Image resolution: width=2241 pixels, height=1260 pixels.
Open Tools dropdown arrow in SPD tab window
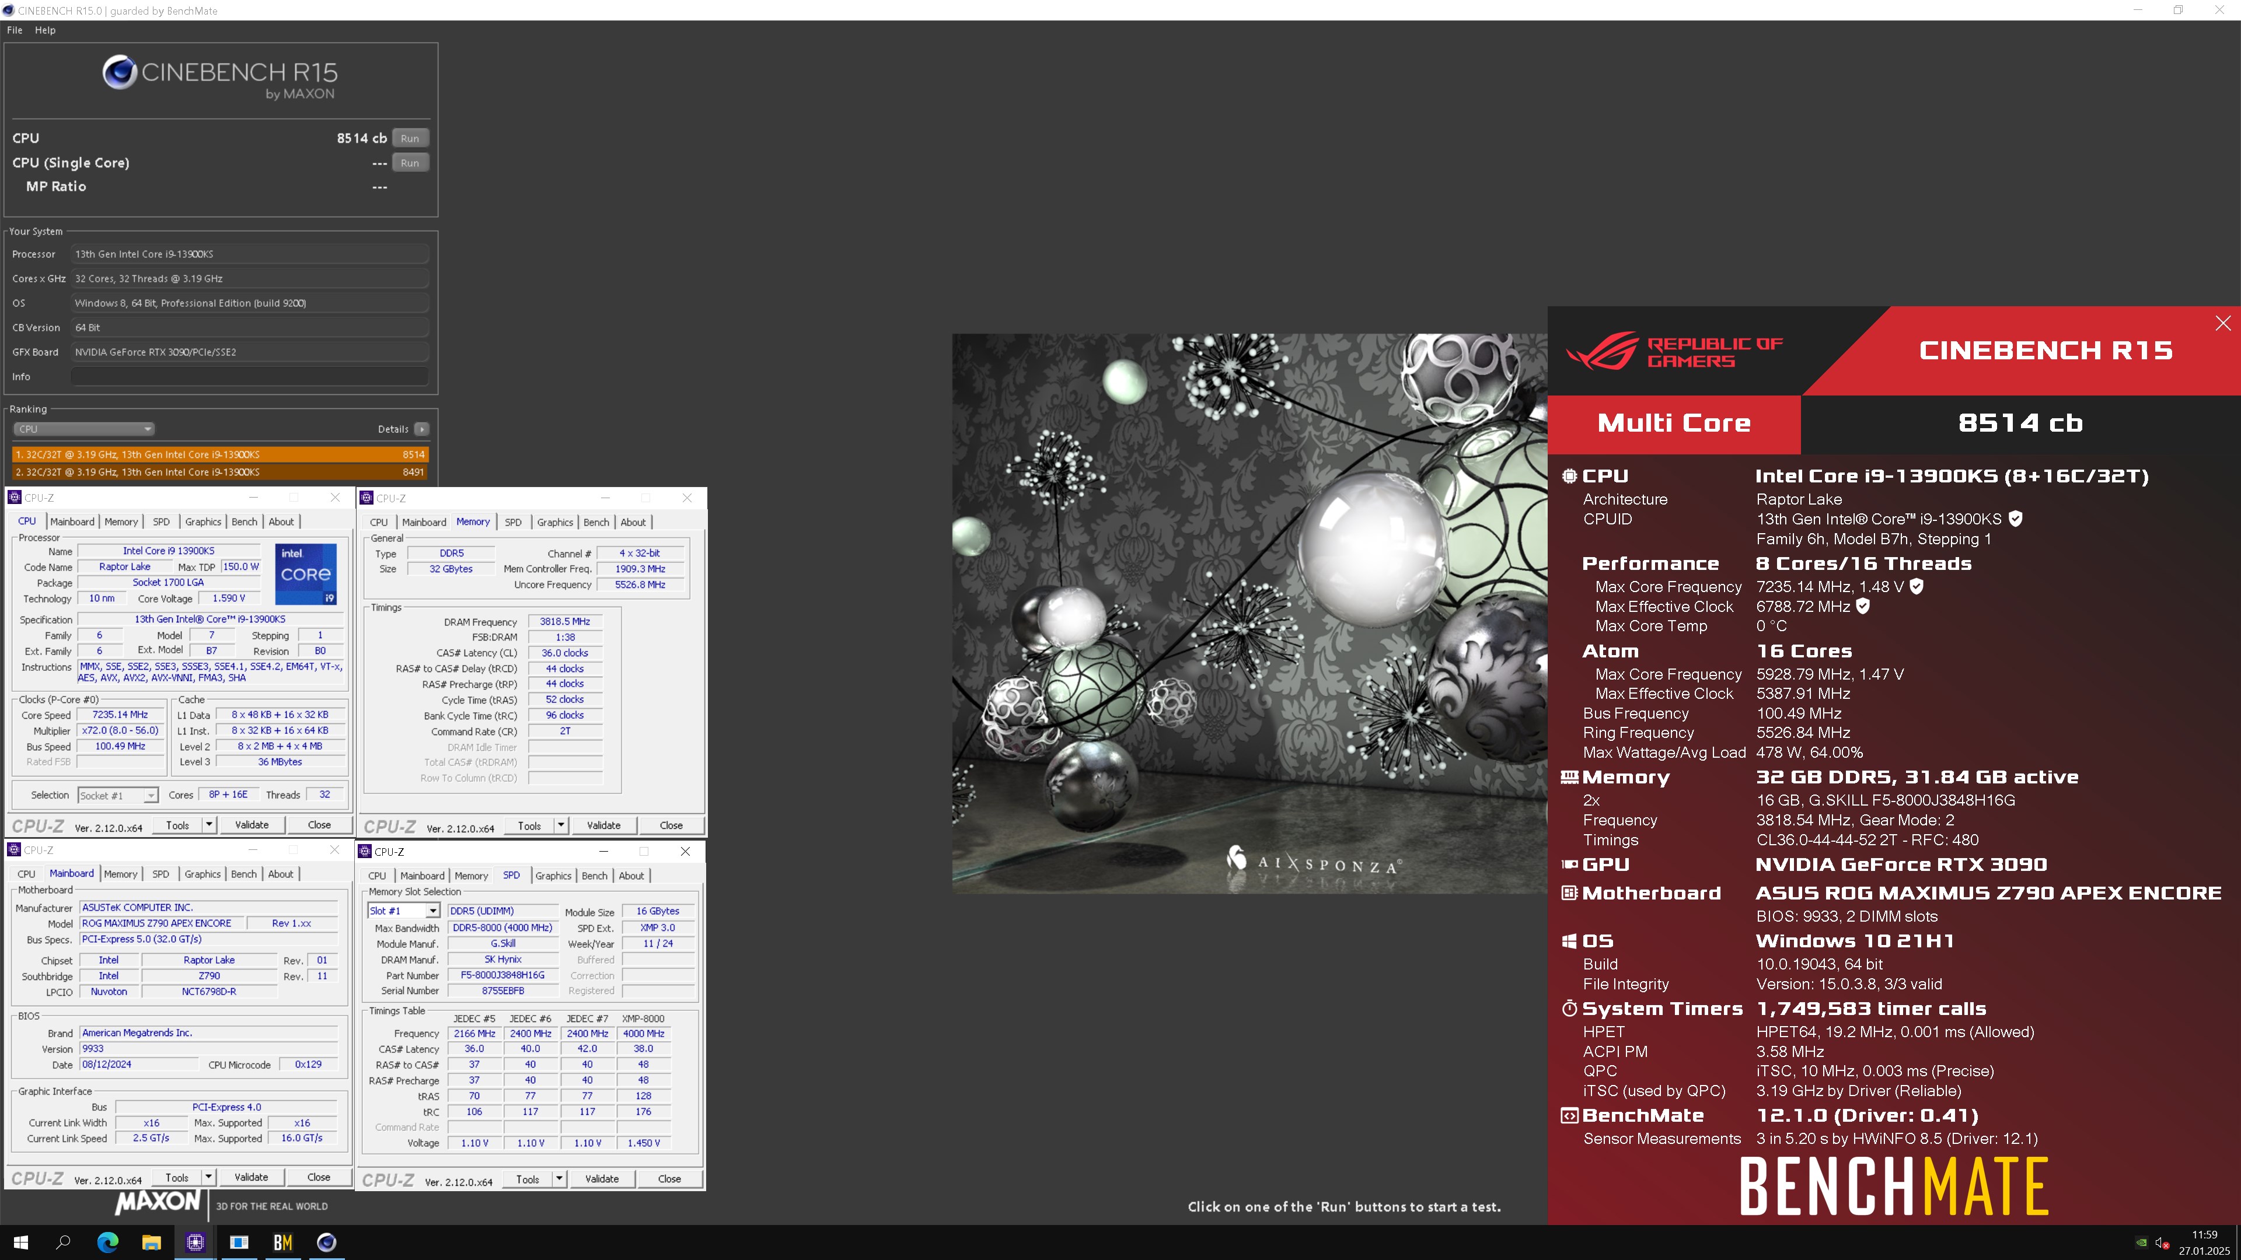coord(560,1178)
